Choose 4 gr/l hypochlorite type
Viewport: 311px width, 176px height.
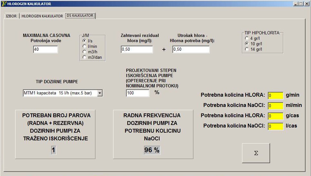(252, 38)
